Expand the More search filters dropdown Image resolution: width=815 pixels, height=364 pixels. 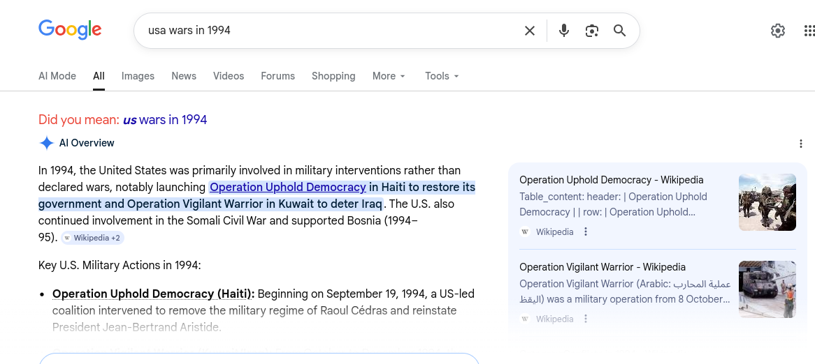[389, 76]
